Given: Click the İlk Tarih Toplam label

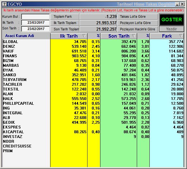Looking at the screenshot, I should 65,23.
